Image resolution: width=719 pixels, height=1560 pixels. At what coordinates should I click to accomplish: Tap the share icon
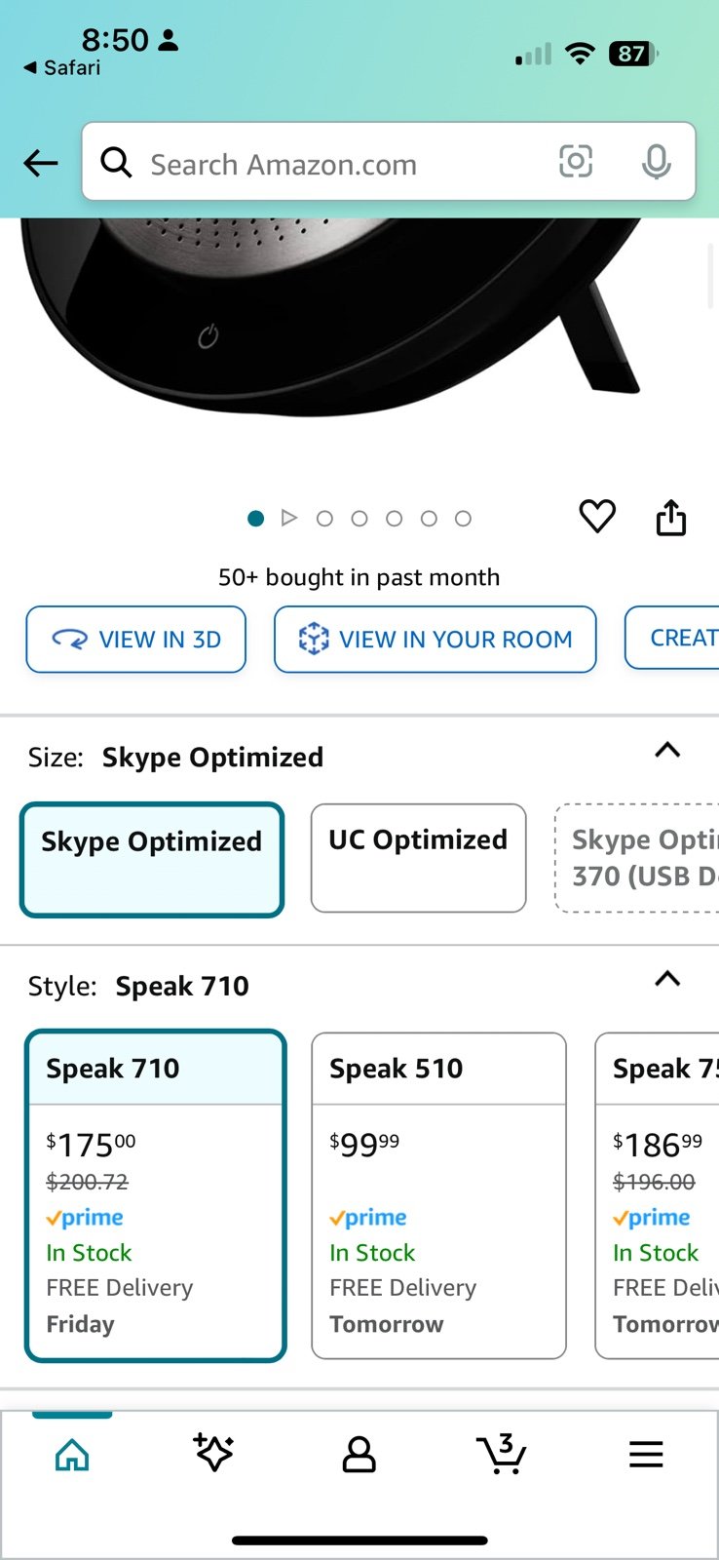(671, 517)
